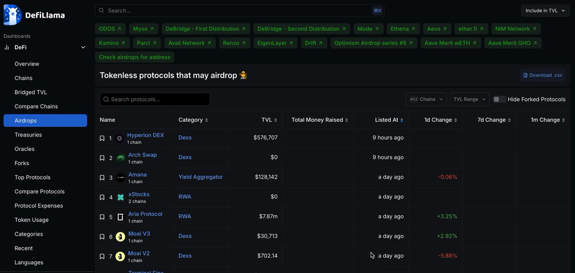Bookmark the Moai V2 row
Viewport: 575px width, 273px height.
pos(102,256)
